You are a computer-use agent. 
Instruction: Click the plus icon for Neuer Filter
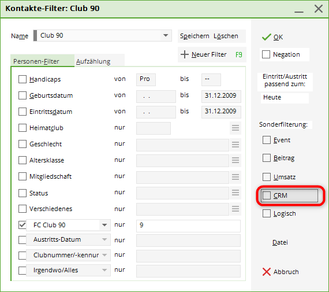coord(185,54)
